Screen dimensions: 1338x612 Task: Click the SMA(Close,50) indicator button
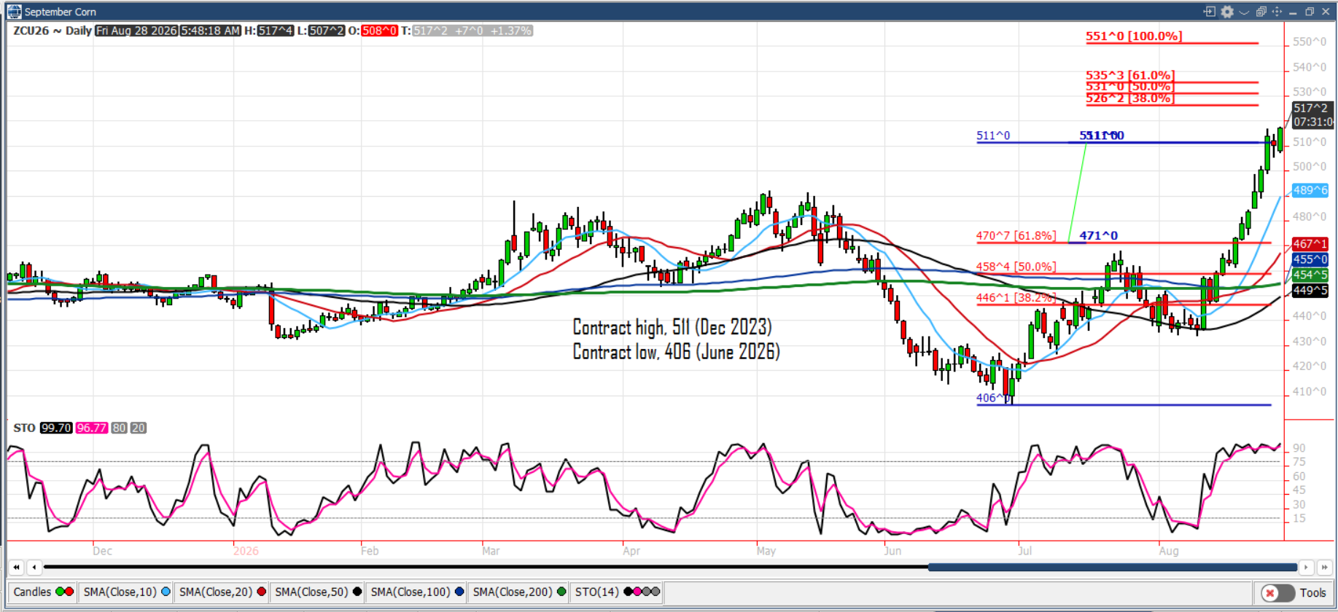coord(317,592)
